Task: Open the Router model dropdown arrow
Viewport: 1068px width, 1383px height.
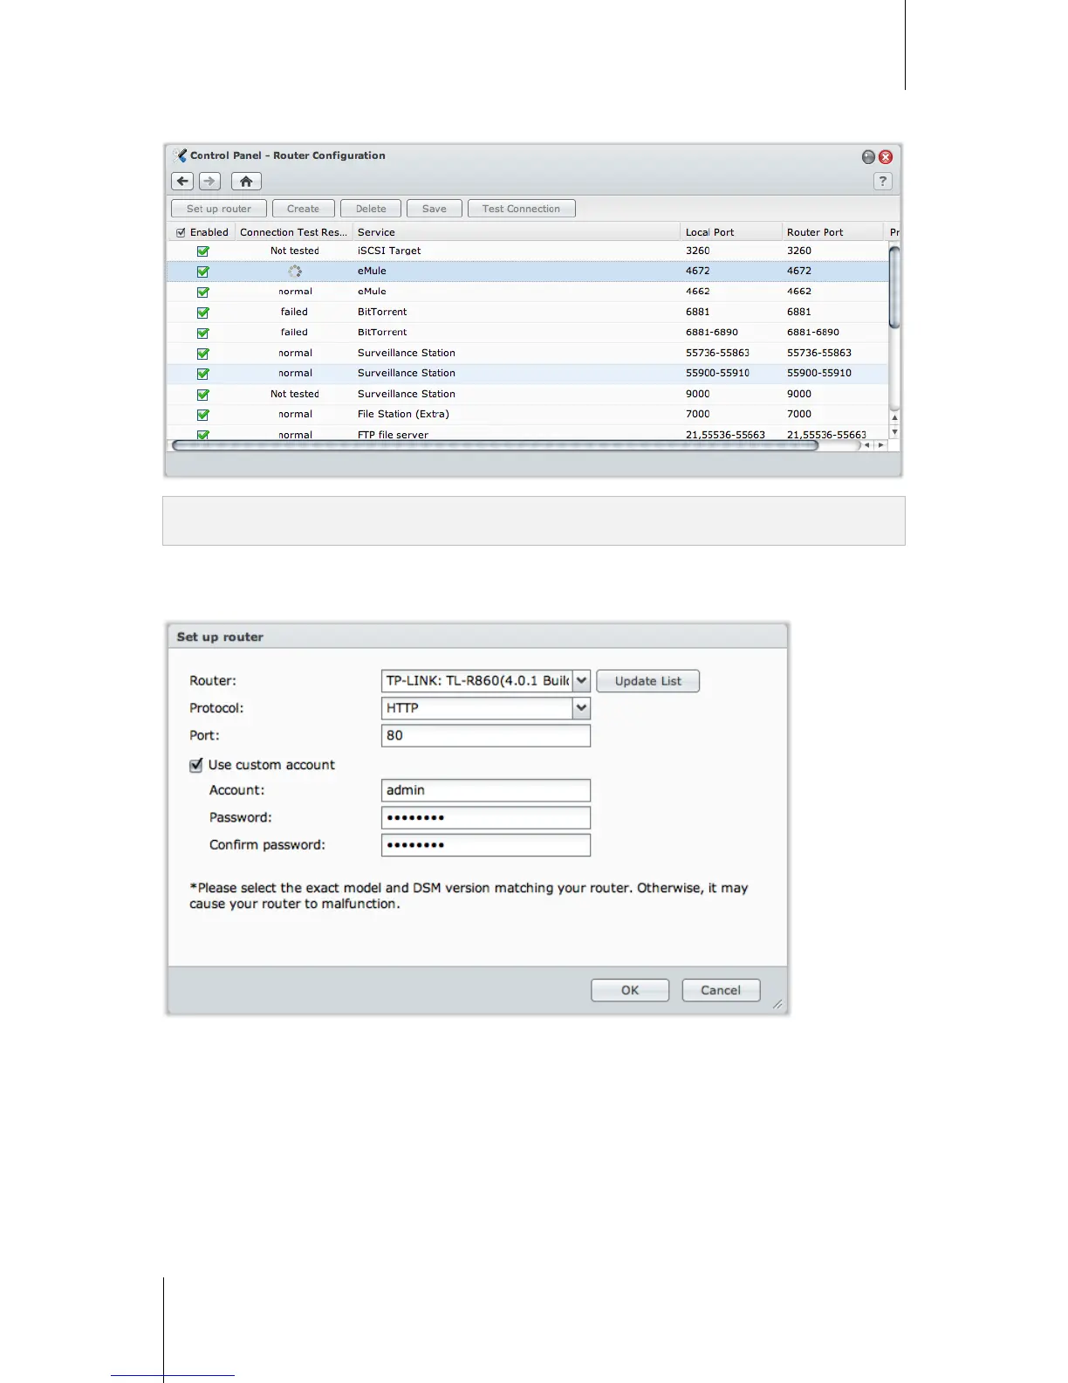Action: [582, 681]
